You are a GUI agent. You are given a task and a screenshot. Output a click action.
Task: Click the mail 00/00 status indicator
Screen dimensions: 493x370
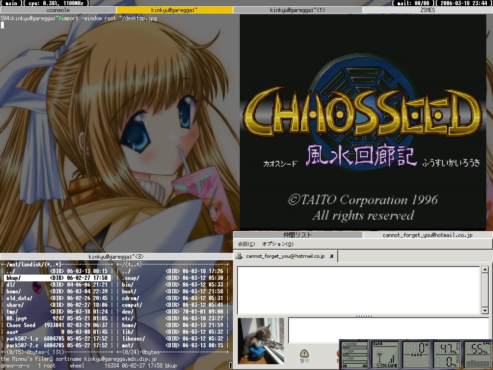(x=412, y=3)
